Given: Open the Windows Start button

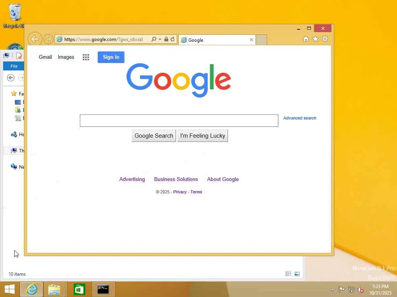Looking at the screenshot, I should [x=10, y=289].
